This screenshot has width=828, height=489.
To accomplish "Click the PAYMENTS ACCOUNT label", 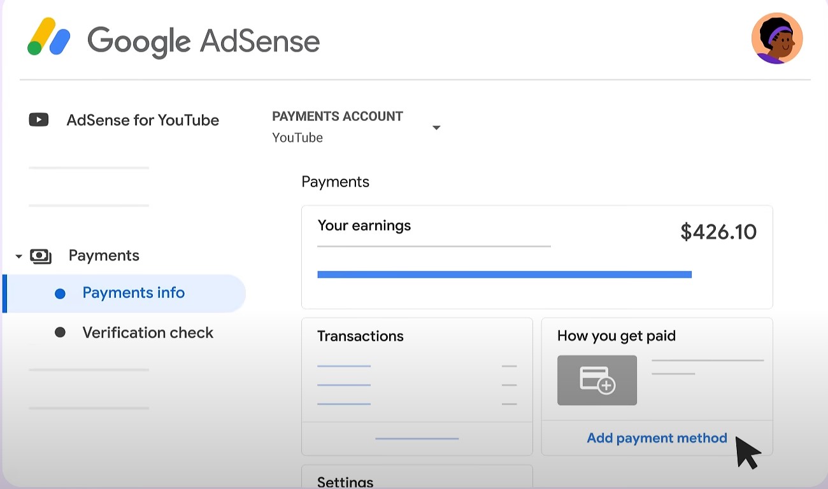I will click(x=338, y=117).
